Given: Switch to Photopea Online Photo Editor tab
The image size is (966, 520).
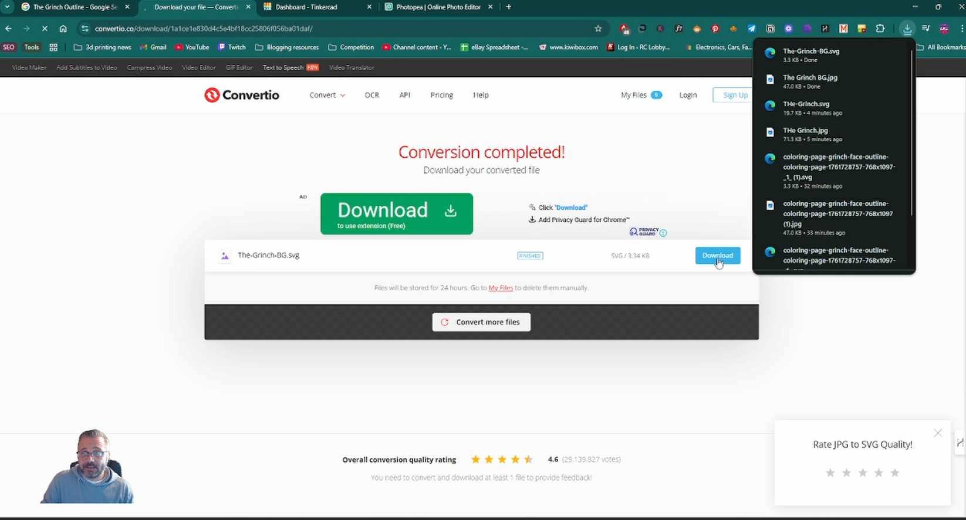Looking at the screenshot, I should [x=438, y=7].
